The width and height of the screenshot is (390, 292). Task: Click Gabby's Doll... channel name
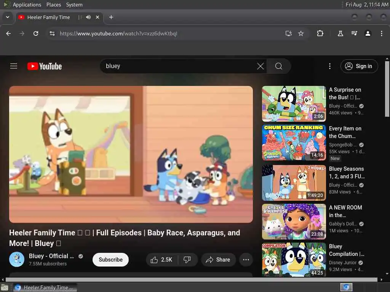pos(343,224)
